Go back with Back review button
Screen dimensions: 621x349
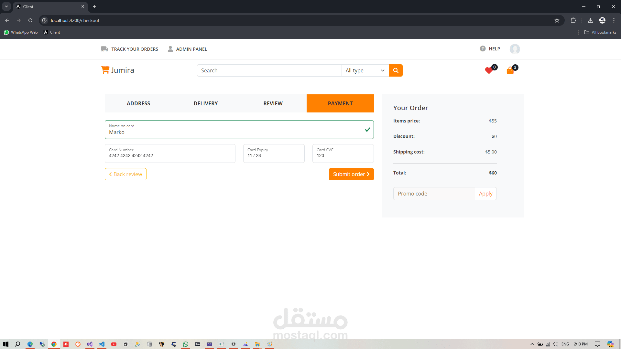(x=125, y=174)
